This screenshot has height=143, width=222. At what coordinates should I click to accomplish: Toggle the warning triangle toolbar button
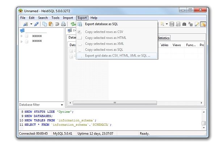pos(203,24)
